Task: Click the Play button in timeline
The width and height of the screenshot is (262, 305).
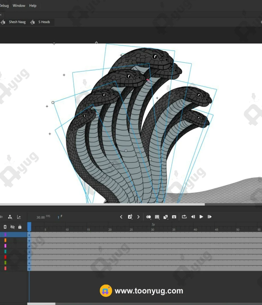Action: pos(201,217)
